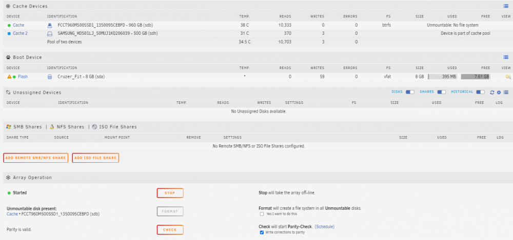Screen dimensions: 513x240
Task: Click the Flash warning triangle icon
Action: [9, 77]
